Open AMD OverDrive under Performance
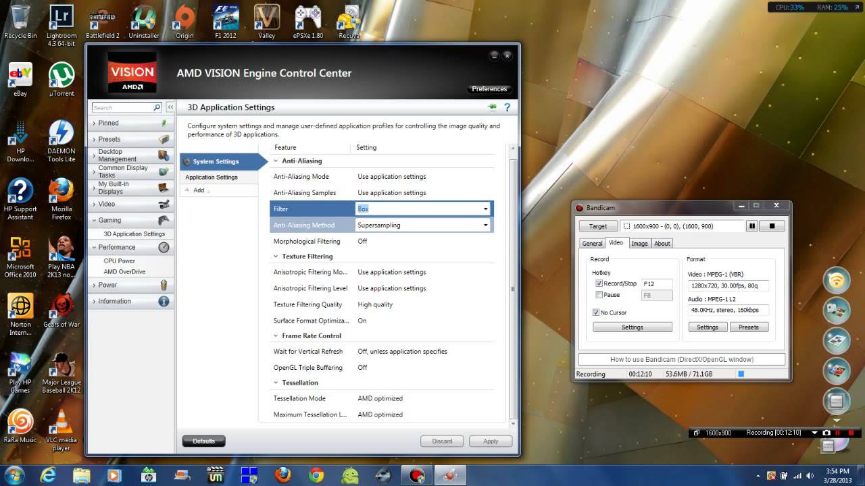Screen dimensions: 865x486 click(124, 271)
